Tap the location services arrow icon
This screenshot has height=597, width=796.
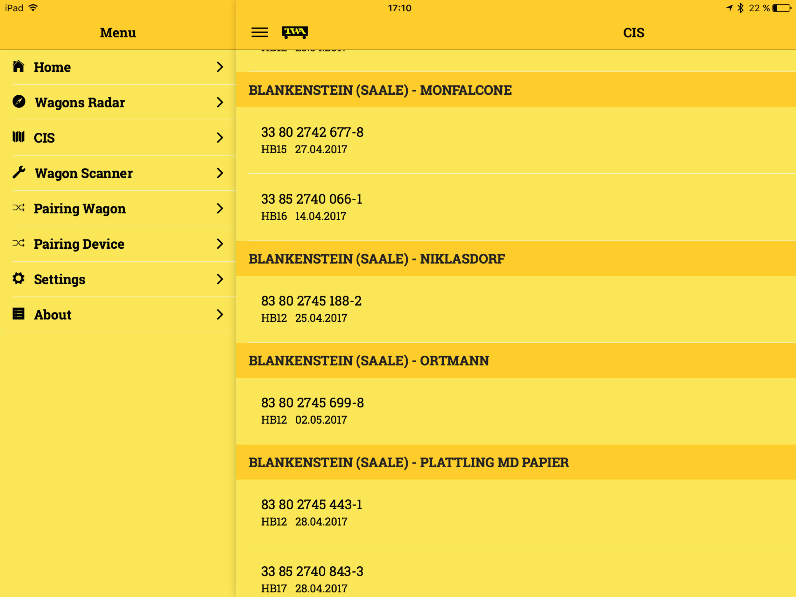(730, 8)
